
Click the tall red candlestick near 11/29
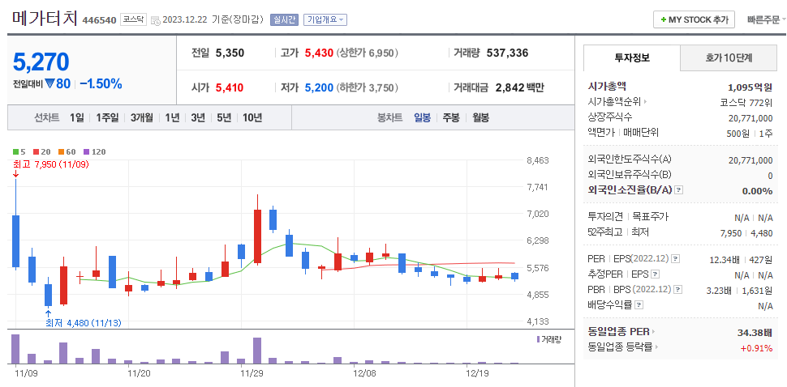click(257, 236)
